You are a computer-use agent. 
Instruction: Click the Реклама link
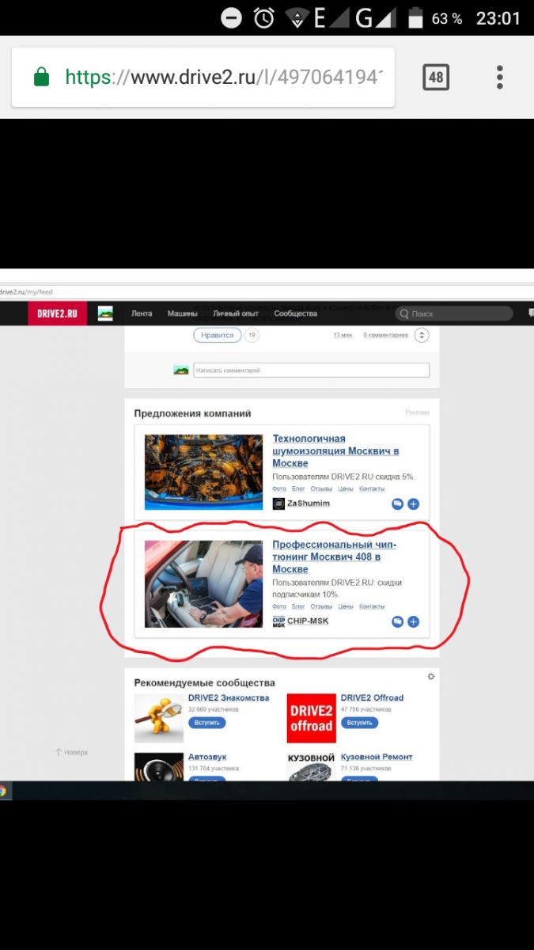417,412
